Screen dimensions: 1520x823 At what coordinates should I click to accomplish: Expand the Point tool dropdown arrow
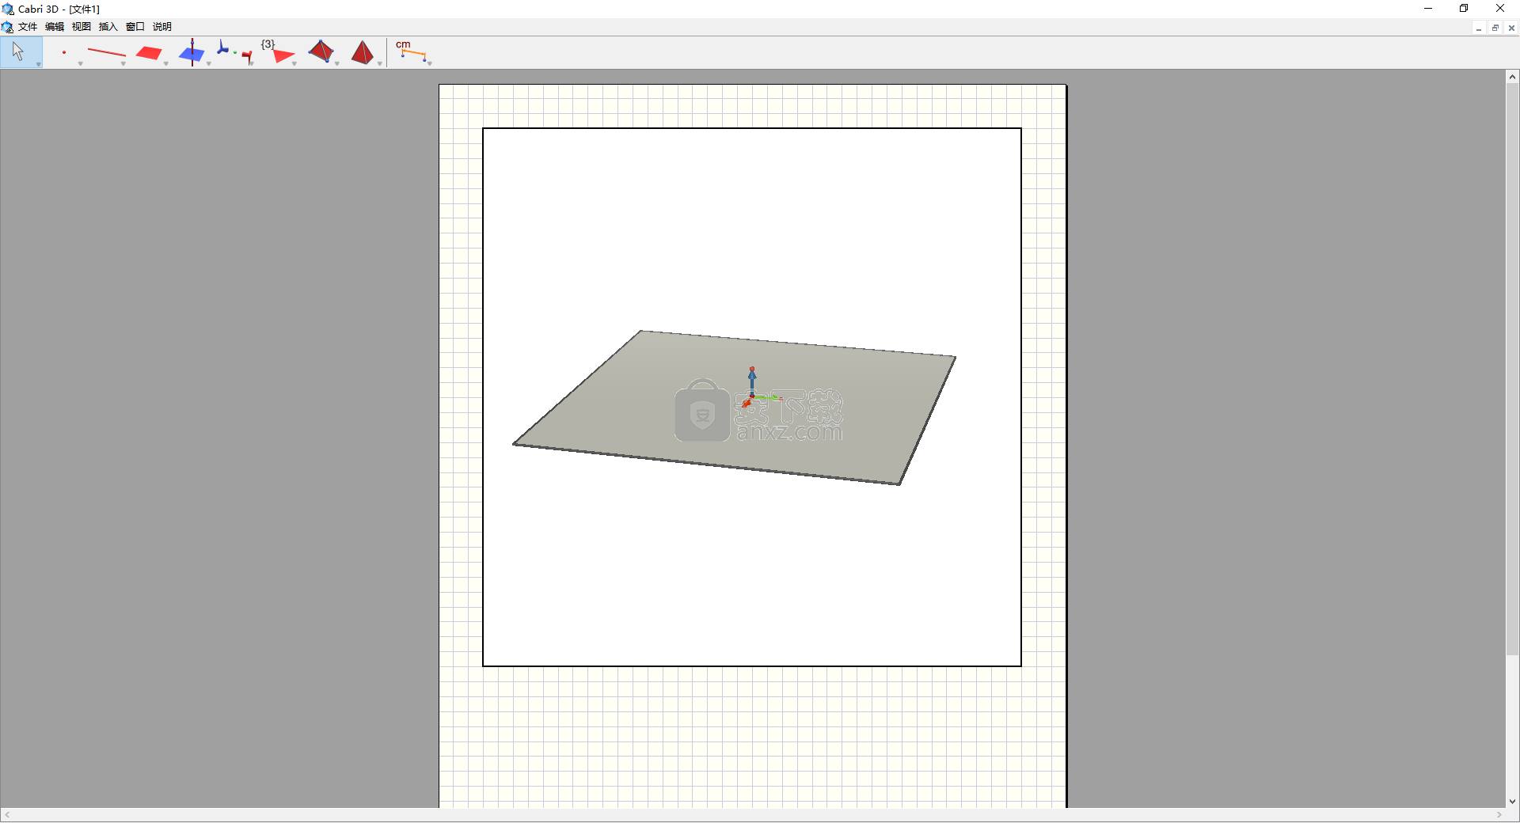point(81,64)
